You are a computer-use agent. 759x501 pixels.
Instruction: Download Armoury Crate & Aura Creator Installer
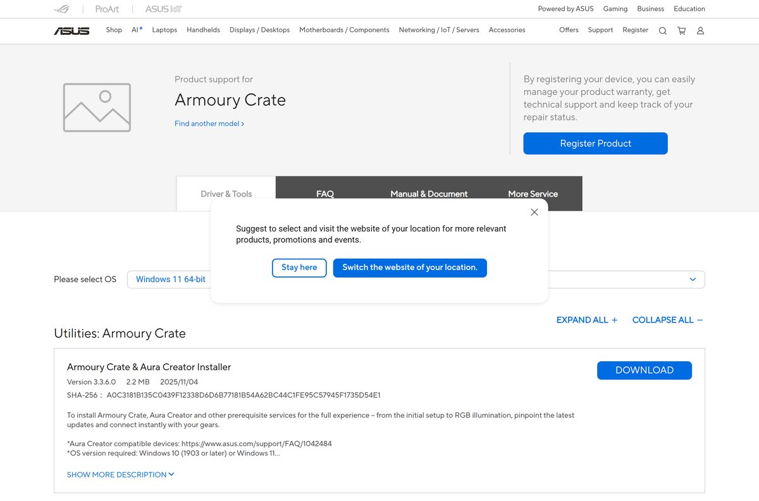[645, 370]
